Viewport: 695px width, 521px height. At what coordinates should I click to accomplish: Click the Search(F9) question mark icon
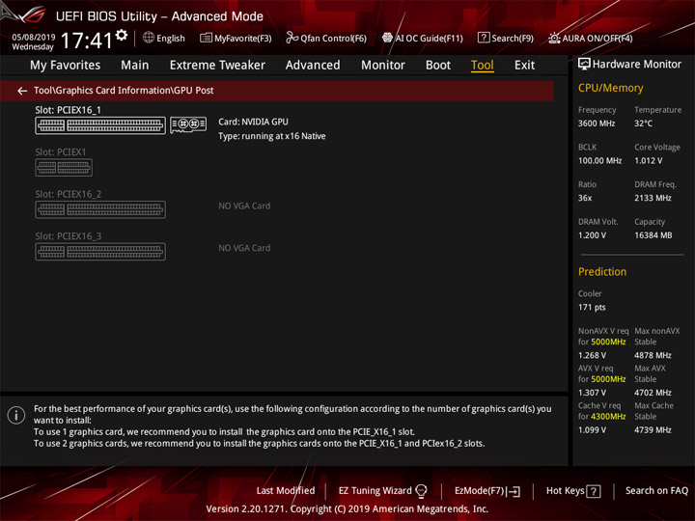[x=484, y=38]
